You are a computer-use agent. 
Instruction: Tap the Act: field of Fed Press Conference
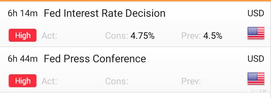(x=49, y=81)
